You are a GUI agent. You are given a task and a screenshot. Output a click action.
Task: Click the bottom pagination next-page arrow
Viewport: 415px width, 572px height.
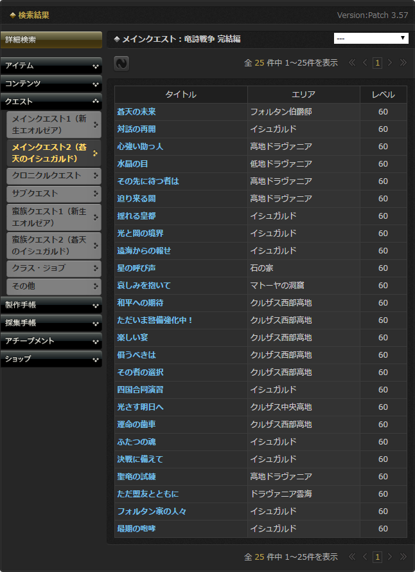[391, 557]
